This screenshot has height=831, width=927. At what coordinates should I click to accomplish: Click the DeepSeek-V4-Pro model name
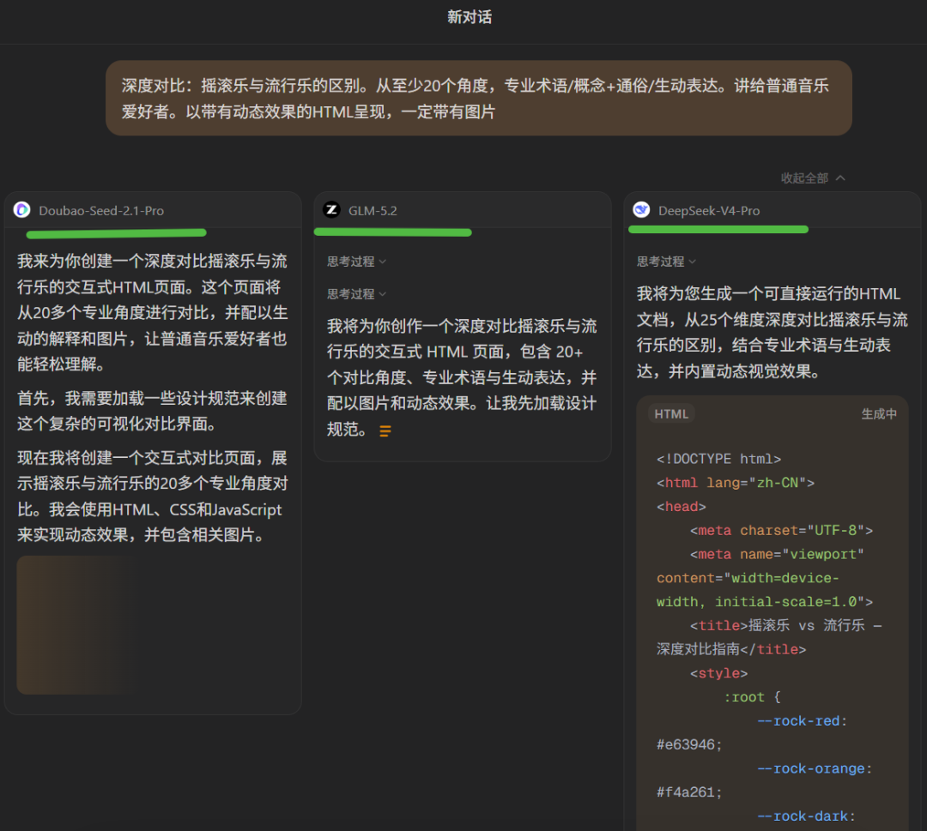pos(709,211)
